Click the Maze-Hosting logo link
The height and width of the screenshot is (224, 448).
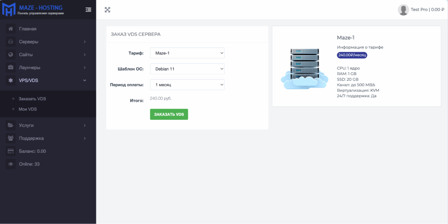point(32,9)
